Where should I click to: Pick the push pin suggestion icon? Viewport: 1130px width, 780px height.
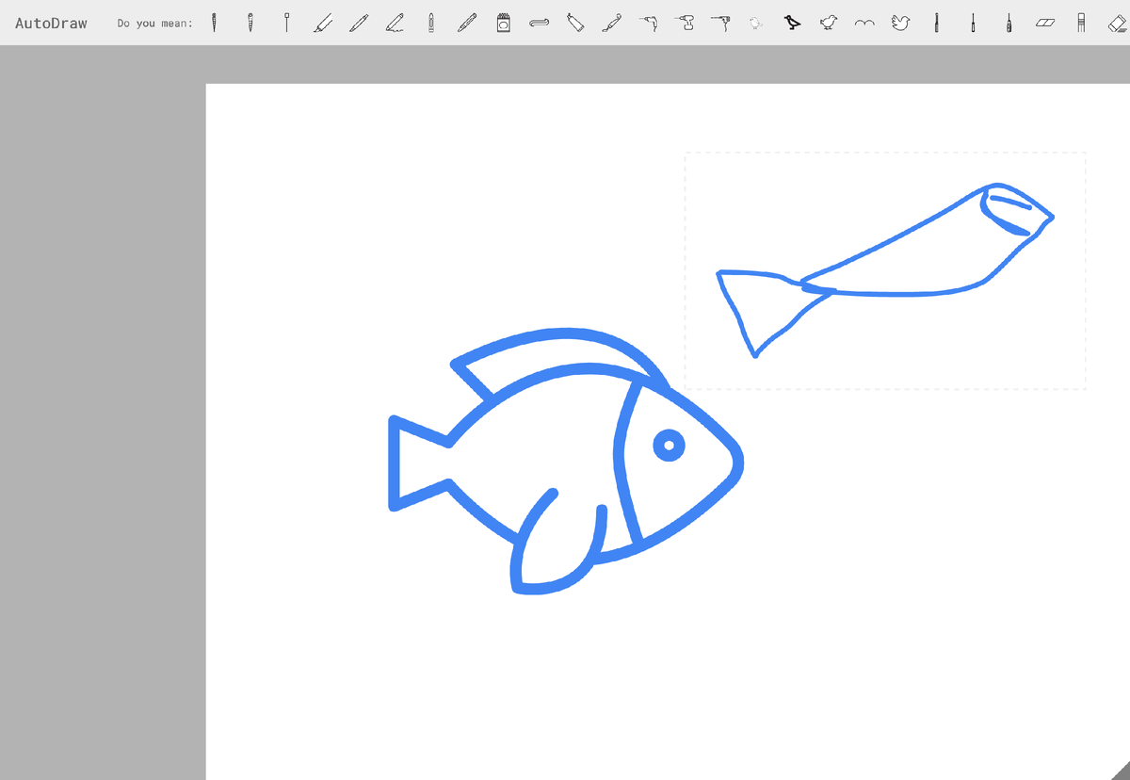(x=285, y=23)
